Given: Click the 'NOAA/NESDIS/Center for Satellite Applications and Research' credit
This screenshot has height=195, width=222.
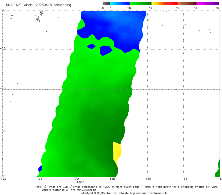Looking at the screenshot, I should pyautogui.click(x=124, y=193).
